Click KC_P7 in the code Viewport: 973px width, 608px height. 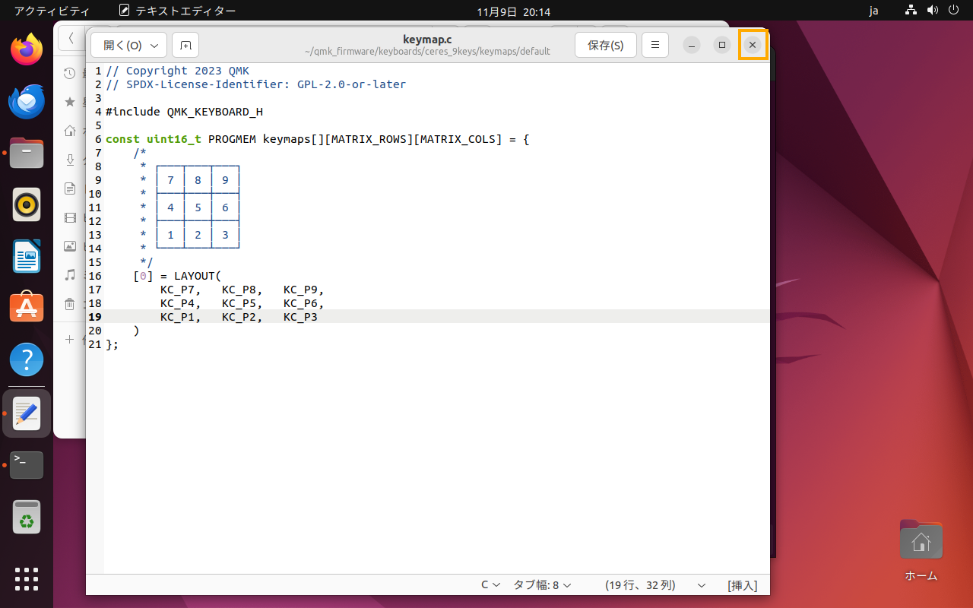click(177, 290)
